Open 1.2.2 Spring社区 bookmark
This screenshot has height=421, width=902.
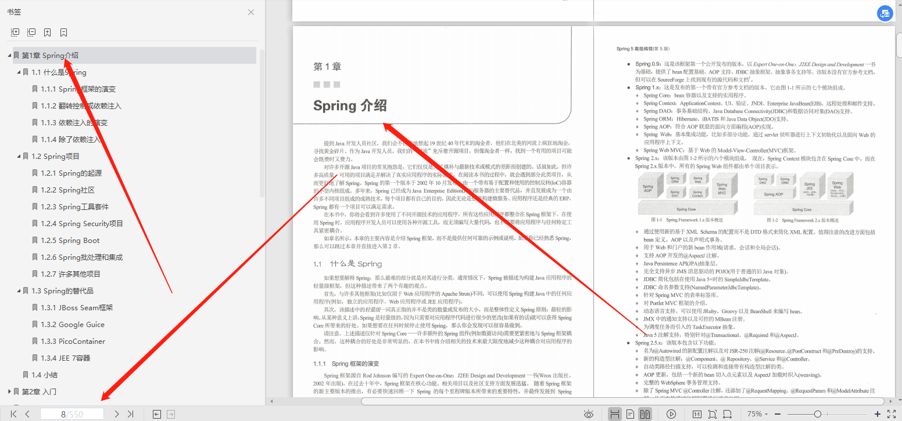67,190
